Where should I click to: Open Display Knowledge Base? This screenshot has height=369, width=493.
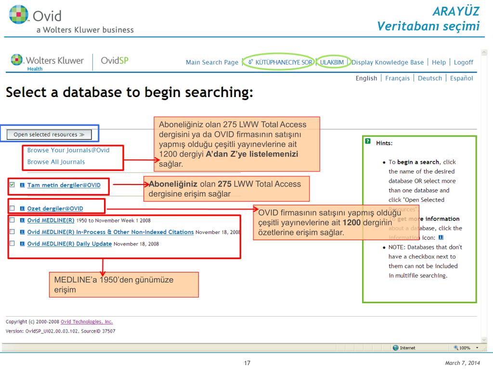[x=388, y=62]
